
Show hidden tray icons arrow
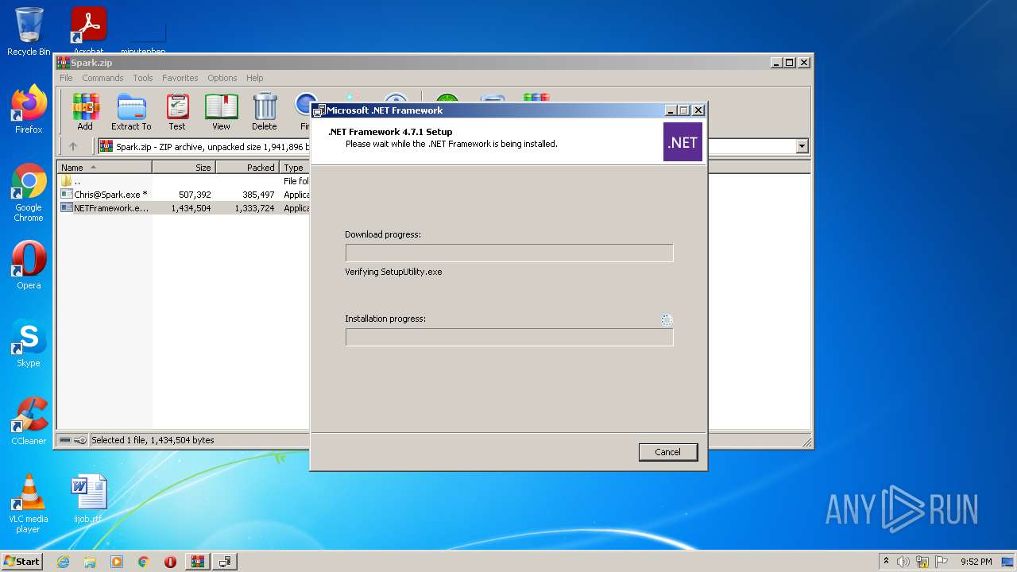click(886, 562)
